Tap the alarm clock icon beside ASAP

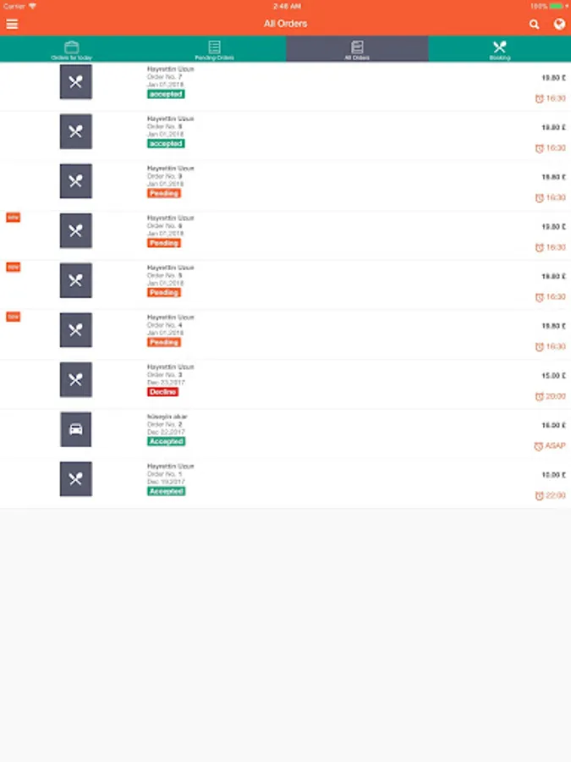539,446
